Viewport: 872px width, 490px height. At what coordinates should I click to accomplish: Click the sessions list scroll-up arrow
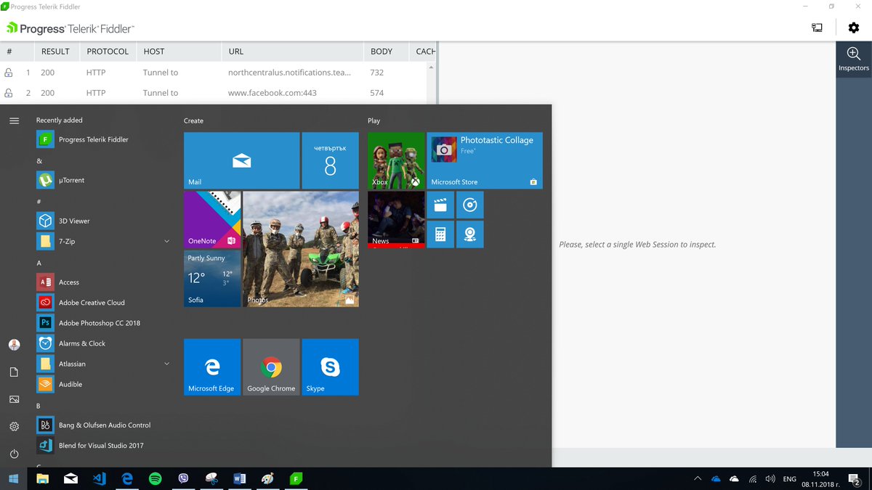point(432,68)
